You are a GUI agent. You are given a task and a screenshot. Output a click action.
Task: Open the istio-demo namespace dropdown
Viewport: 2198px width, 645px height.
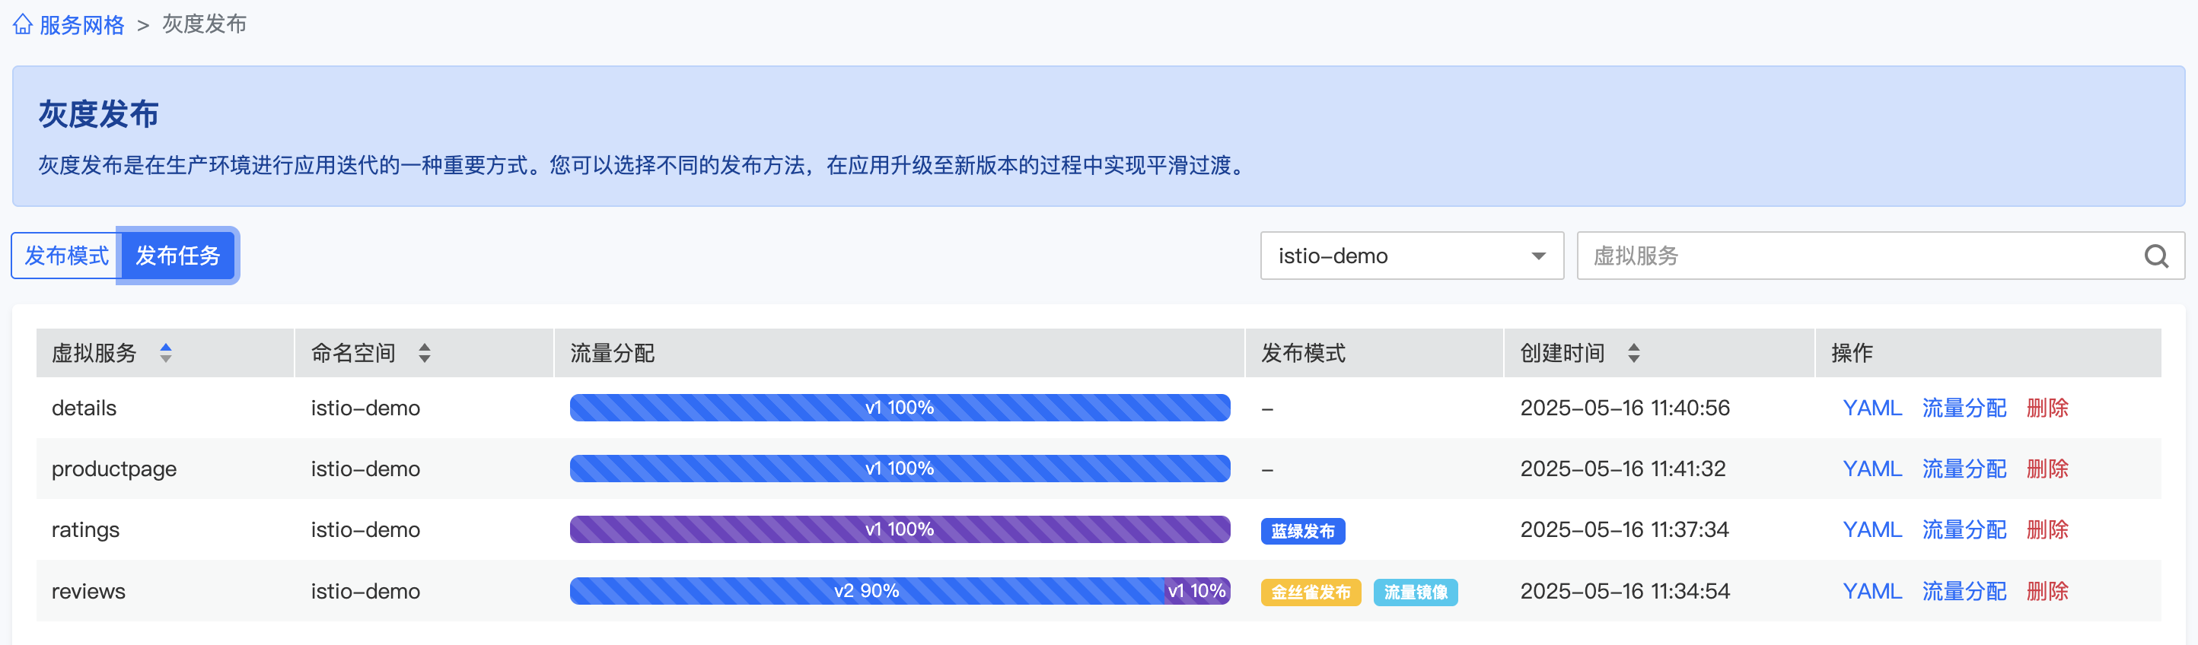tap(1411, 255)
